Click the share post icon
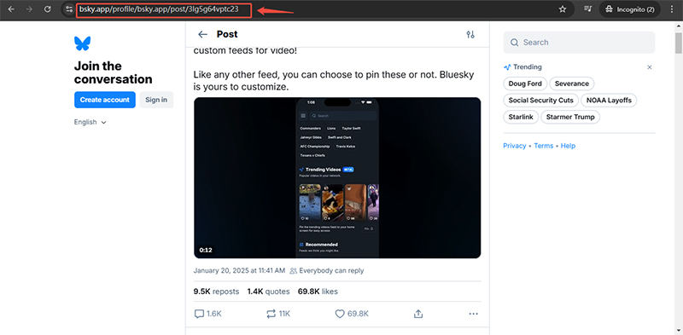Image resolution: width=683 pixels, height=335 pixels. tap(418, 314)
